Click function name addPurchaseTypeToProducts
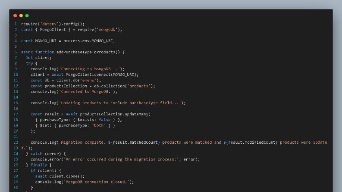Screen dimensions: 342x192 tap(86, 52)
